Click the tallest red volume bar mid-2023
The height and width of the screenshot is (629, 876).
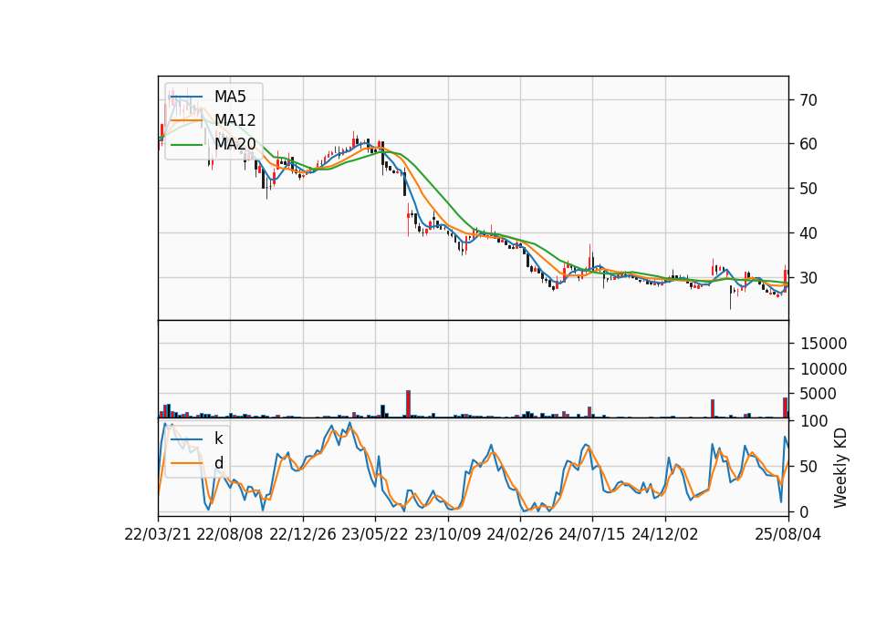[x=409, y=404]
